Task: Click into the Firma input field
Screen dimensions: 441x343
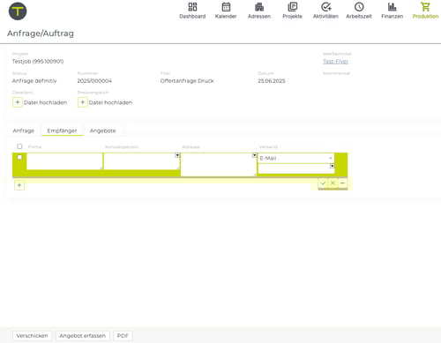Action: pos(64,161)
